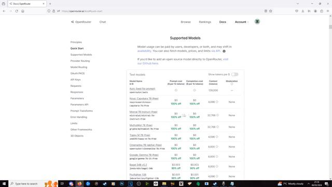
Task: Click the Moderation column info icon
Action: (x=232, y=84)
